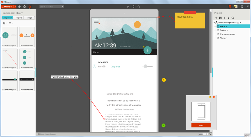The image size is (251, 137).
Task: Select the AM12:39 time label
Action: tap(105, 45)
